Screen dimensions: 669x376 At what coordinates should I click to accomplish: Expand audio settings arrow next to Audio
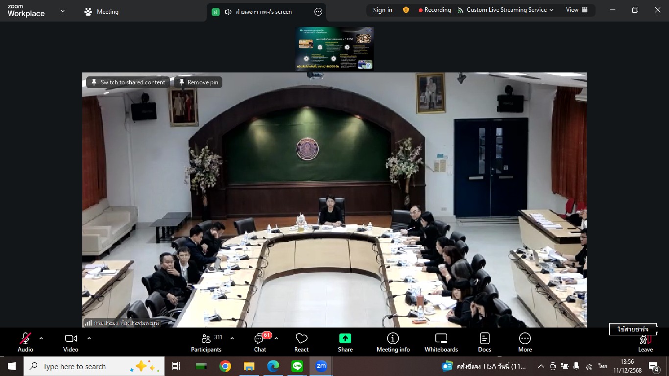(x=41, y=338)
